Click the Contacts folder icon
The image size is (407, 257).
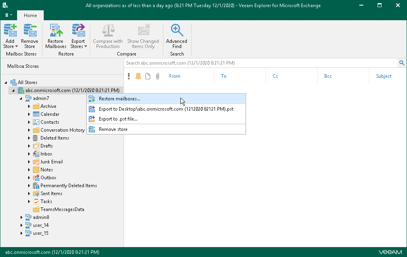pyautogui.click(x=36, y=122)
